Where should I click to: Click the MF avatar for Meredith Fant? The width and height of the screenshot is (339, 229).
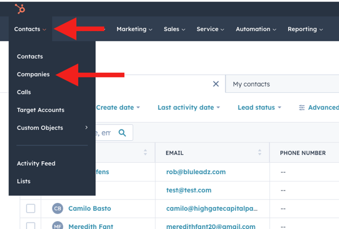[x=58, y=225]
